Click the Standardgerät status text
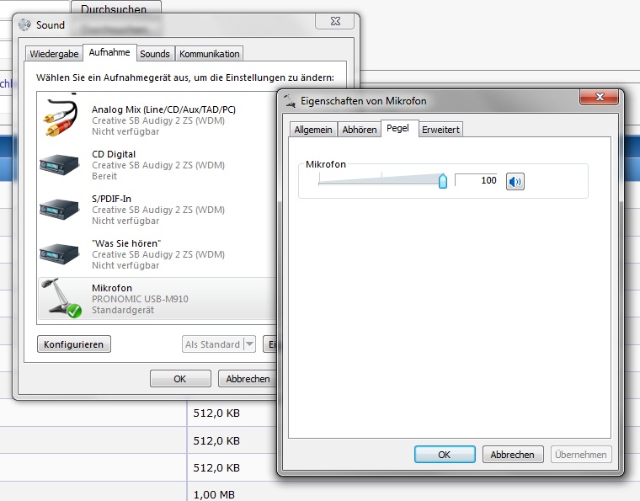Screen dimensions: 640x501 123,310
